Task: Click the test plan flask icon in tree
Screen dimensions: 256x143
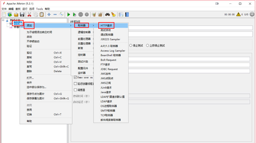Action: (7, 20)
